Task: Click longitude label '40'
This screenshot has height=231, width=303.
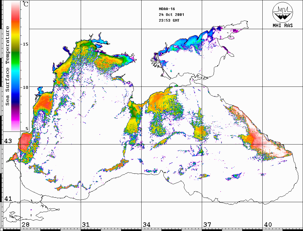Action: (x=268, y=225)
